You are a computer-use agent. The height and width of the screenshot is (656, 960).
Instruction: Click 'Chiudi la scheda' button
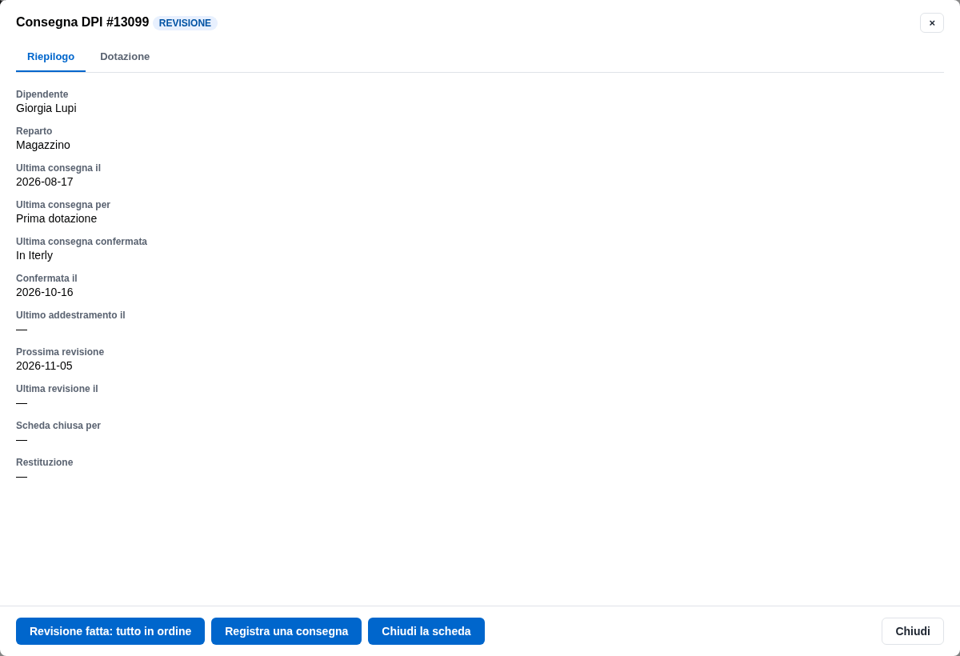(x=426, y=631)
